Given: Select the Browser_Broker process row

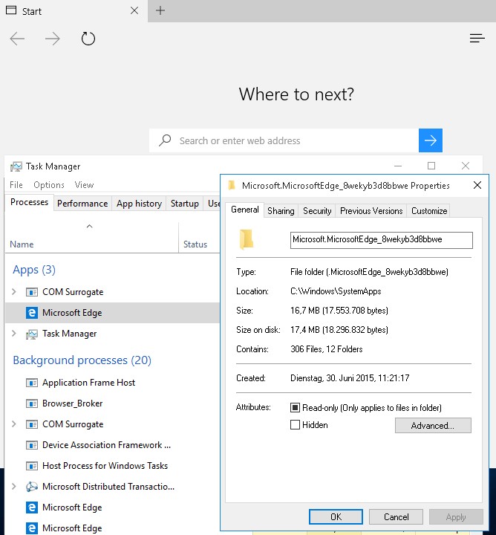Looking at the screenshot, I should 112,403.
